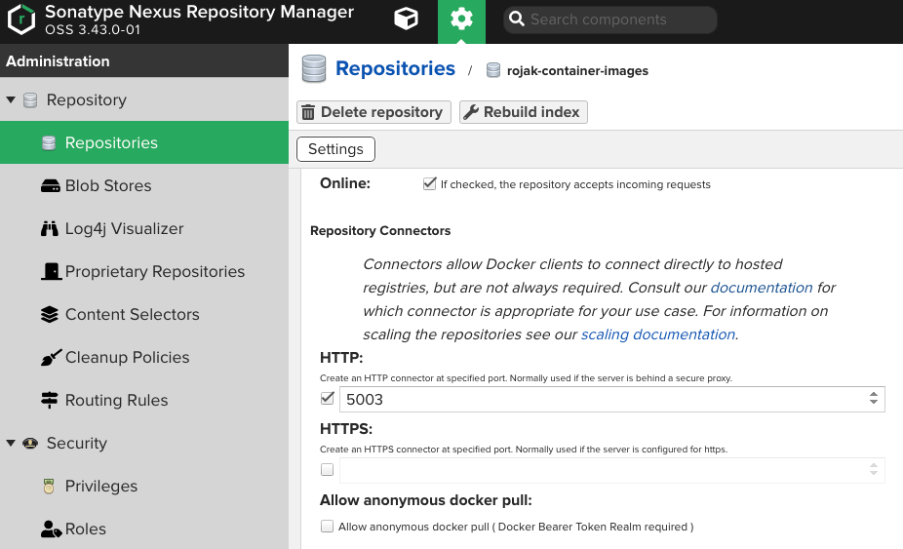Collapse the Repository tree section
This screenshot has width=903, height=549.
pyautogui.click(x=11, y=99)
